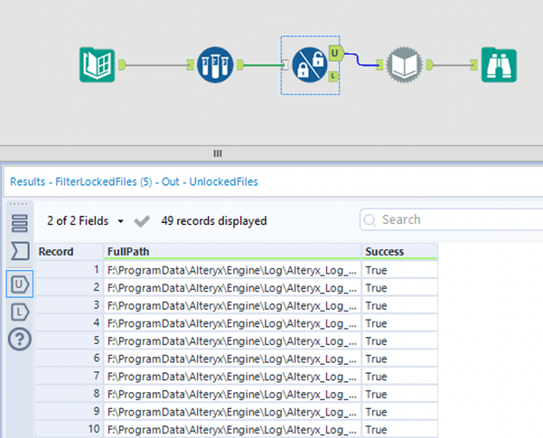Select FullPath cell in record 9

click(232, 412)
